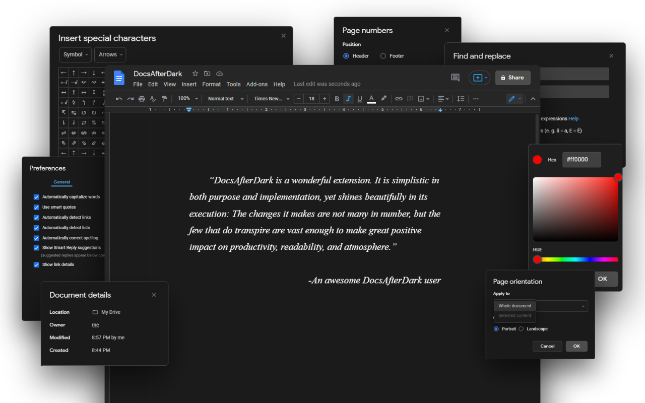Click the rainbow HUE slider bar
The width and height of the screenshot is (645, 403).
(x=577, y=259)
